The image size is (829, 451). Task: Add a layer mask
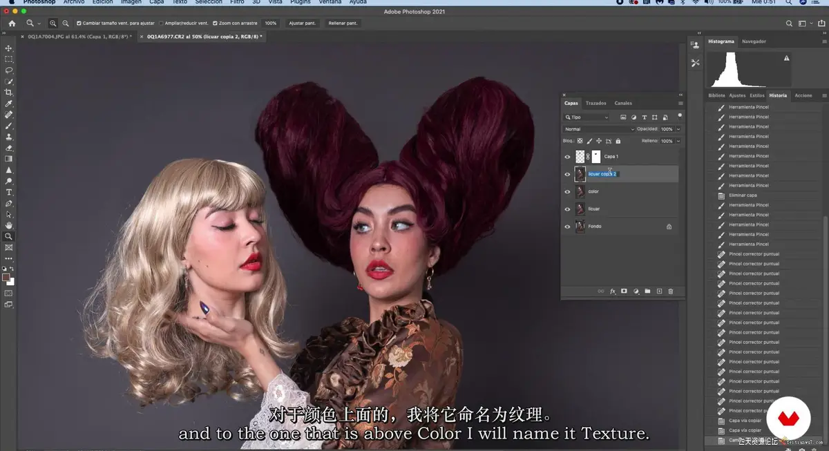624,291
